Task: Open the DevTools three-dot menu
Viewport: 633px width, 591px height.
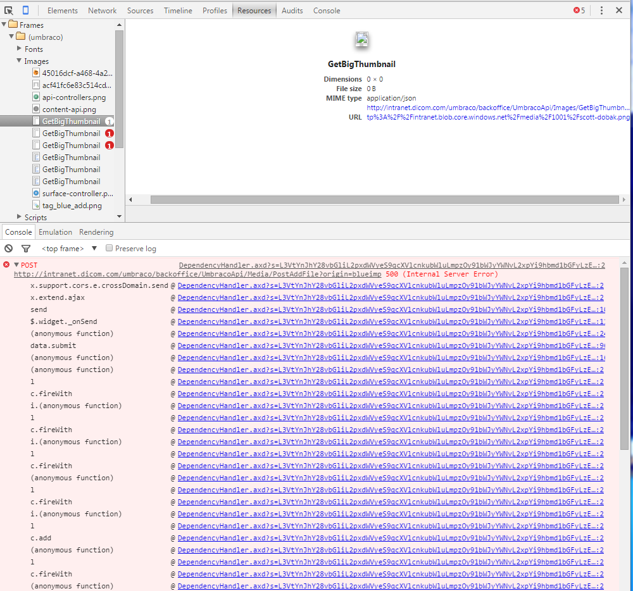Action: (x=601, y=11)
